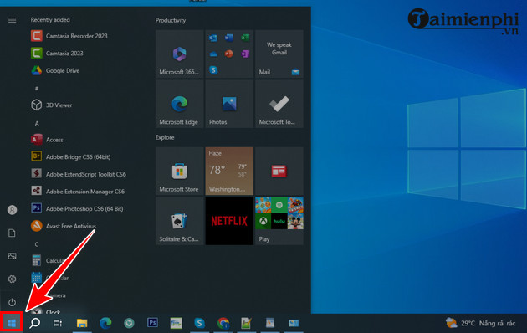527x333 pixels.
Task: Click the 'C' letter group header
Action: (x=37, y=244)
